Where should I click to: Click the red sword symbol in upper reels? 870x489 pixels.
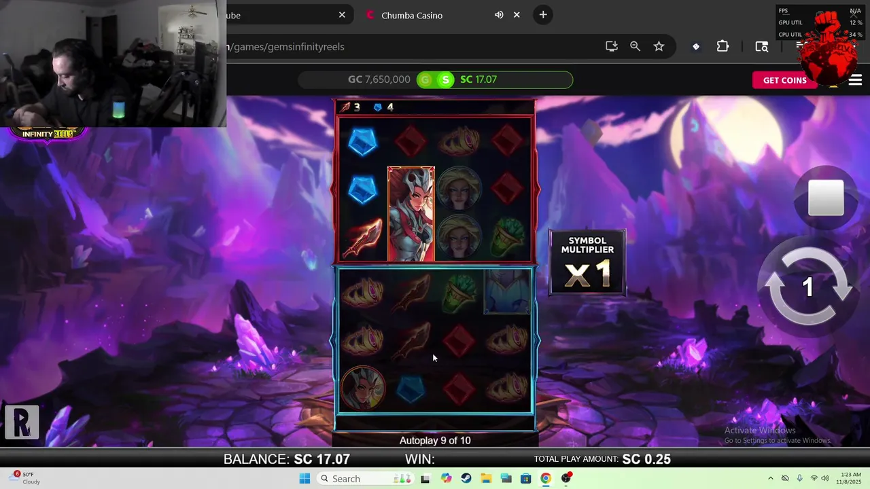coord(362,238)
